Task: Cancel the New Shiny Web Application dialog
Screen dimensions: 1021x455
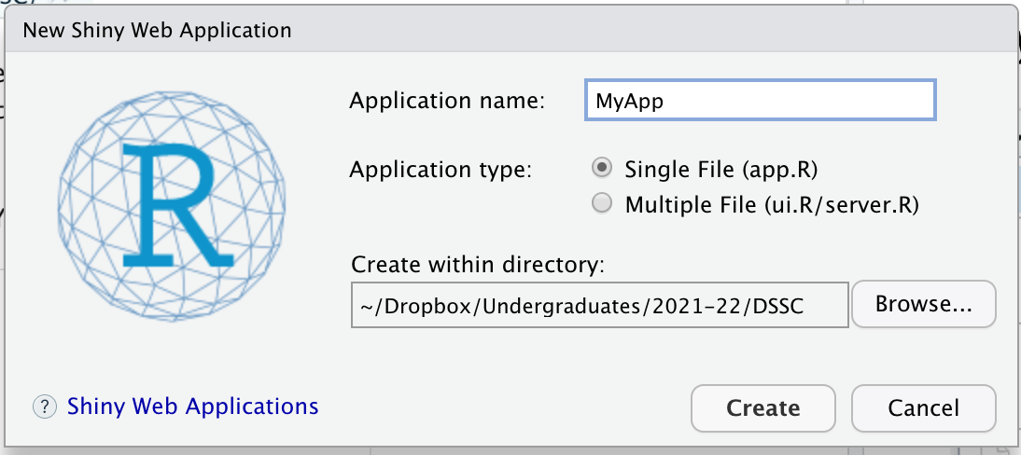Action: pos(923,408)
